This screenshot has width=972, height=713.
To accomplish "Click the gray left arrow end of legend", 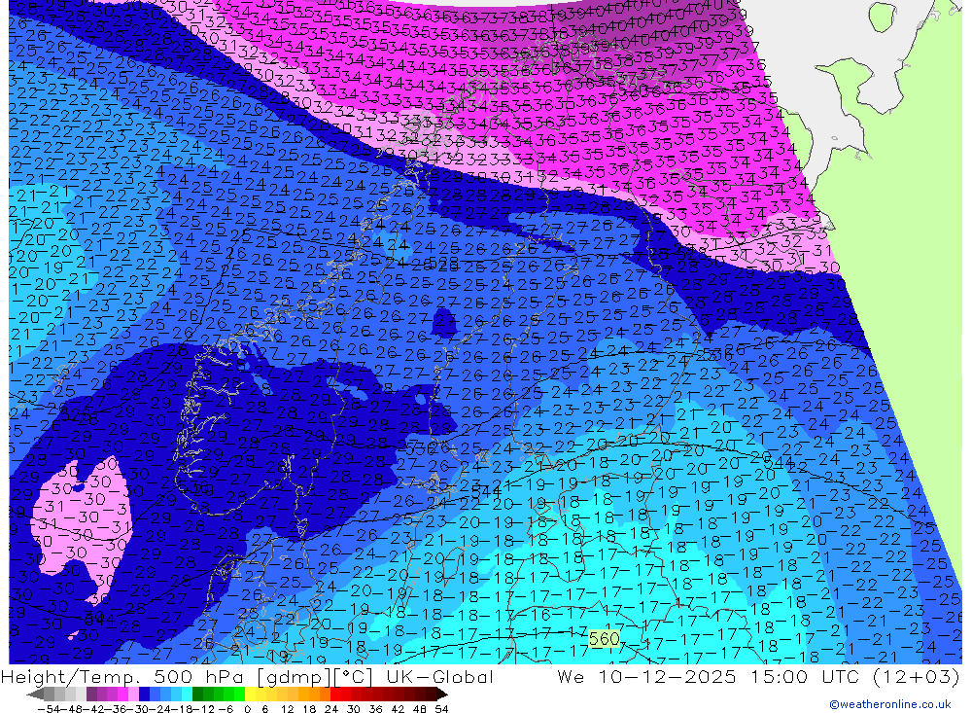I will [35, 695].
